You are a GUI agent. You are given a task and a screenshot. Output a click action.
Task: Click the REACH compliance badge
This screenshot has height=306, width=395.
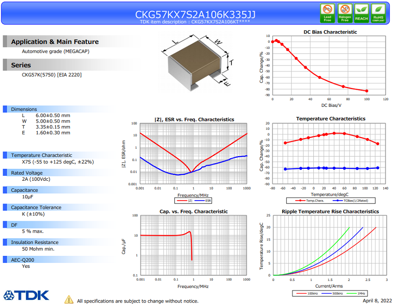(361, 13)
